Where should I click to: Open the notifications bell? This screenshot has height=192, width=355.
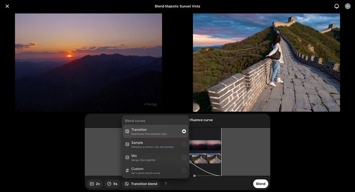point(336,6)
